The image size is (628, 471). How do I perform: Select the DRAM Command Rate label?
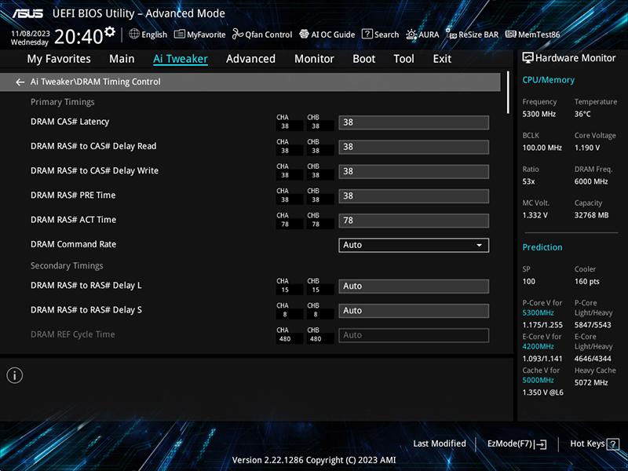pyautogui.click(x=73, y=244)
